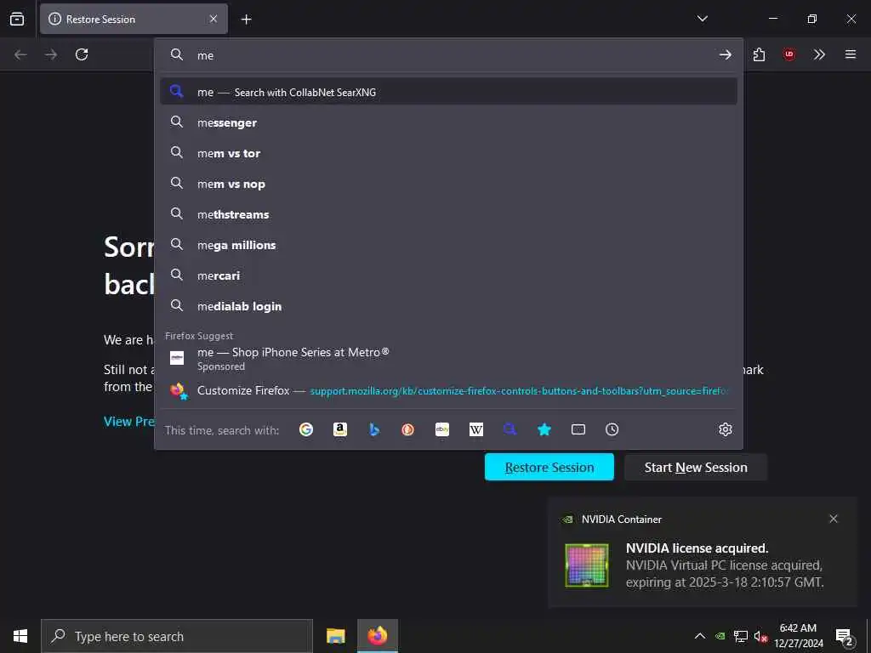Choose the 'mem vs nop' suggestion

point(448,184)
